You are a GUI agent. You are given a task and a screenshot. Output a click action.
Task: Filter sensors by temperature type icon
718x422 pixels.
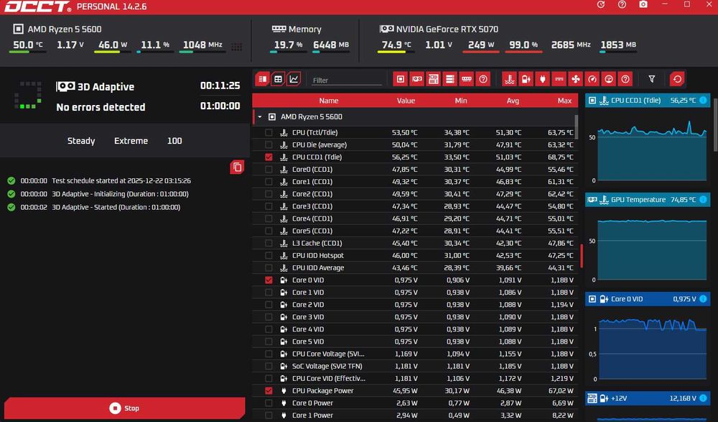click(x=510, y=79)
